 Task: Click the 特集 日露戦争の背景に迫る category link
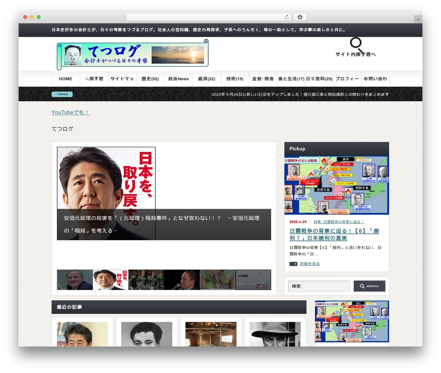click(339, 222)
